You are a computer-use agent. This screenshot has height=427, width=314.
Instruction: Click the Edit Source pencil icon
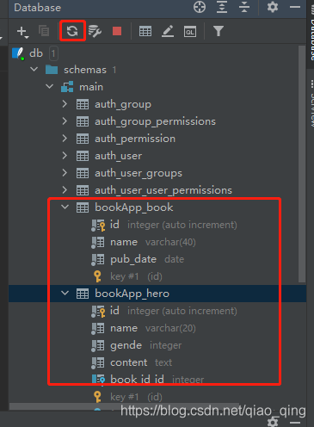(x=168, y=31)
